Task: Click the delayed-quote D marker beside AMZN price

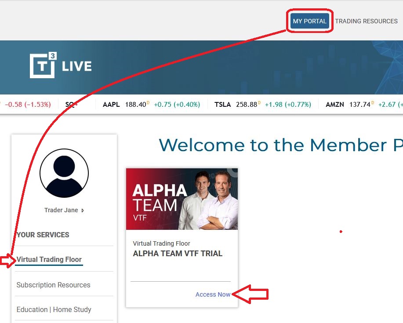Action: pyautogui.click(x=371, y=103)
